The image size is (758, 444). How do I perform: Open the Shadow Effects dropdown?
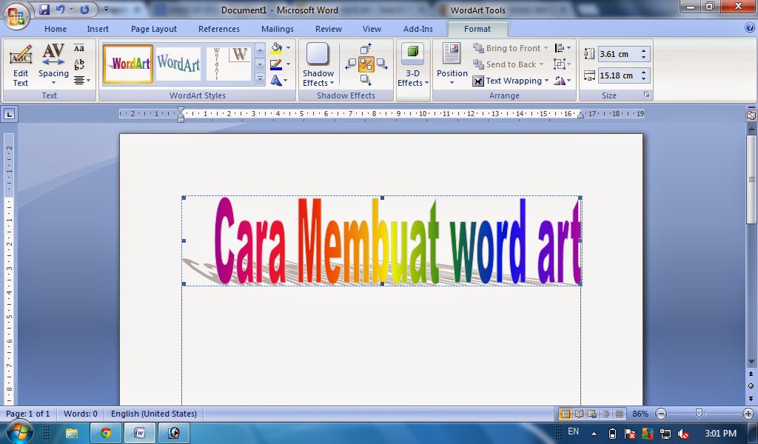[318, 67]
